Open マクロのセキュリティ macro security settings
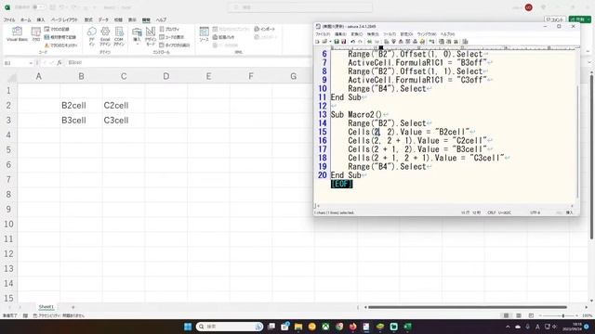Viewport: 595px width, 334px height. coord(60,45)
